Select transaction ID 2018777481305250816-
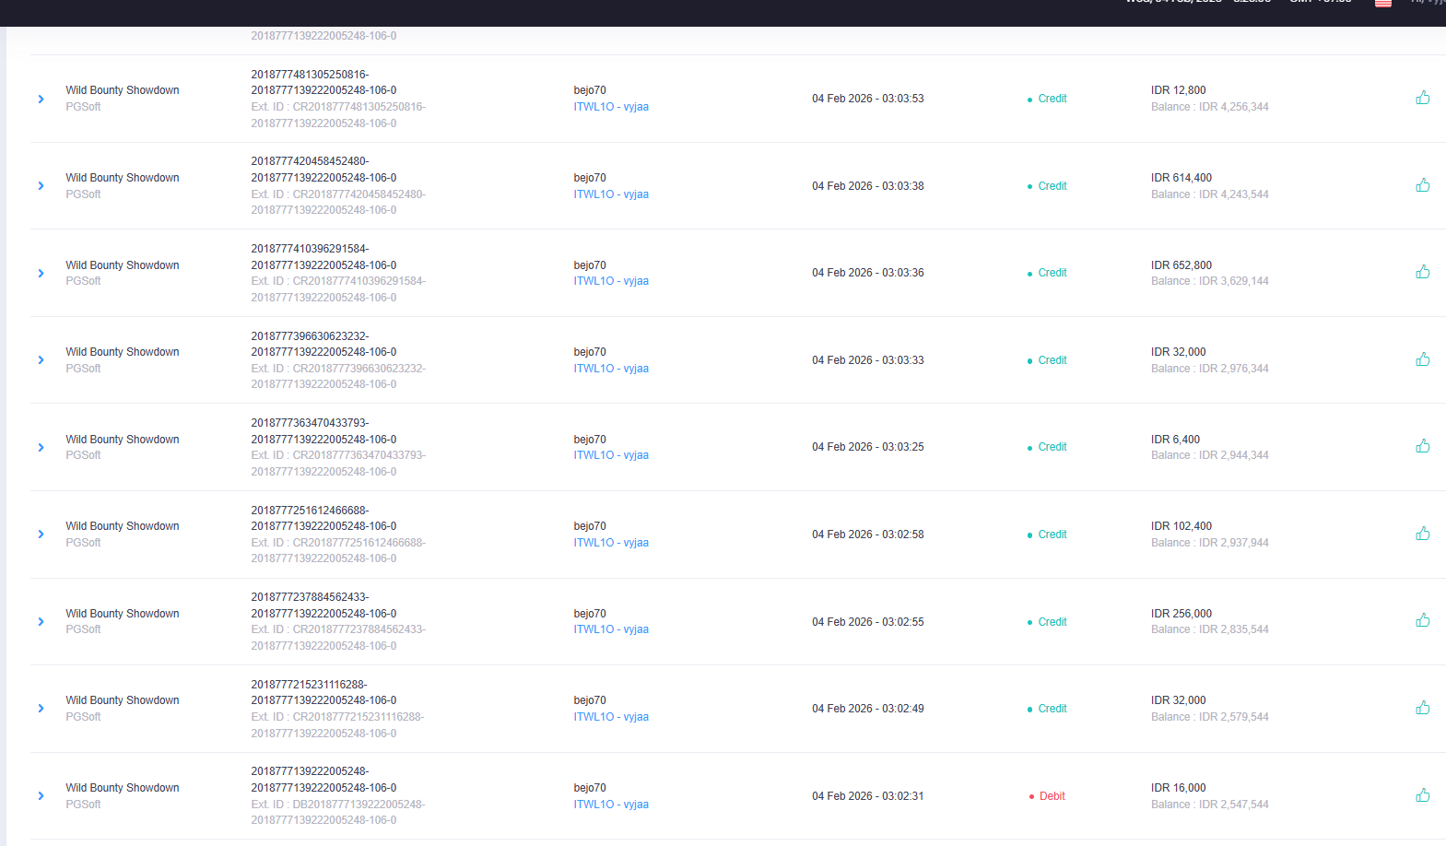The width and height of the screenshot is (1446, 846). tap(310, 75)
